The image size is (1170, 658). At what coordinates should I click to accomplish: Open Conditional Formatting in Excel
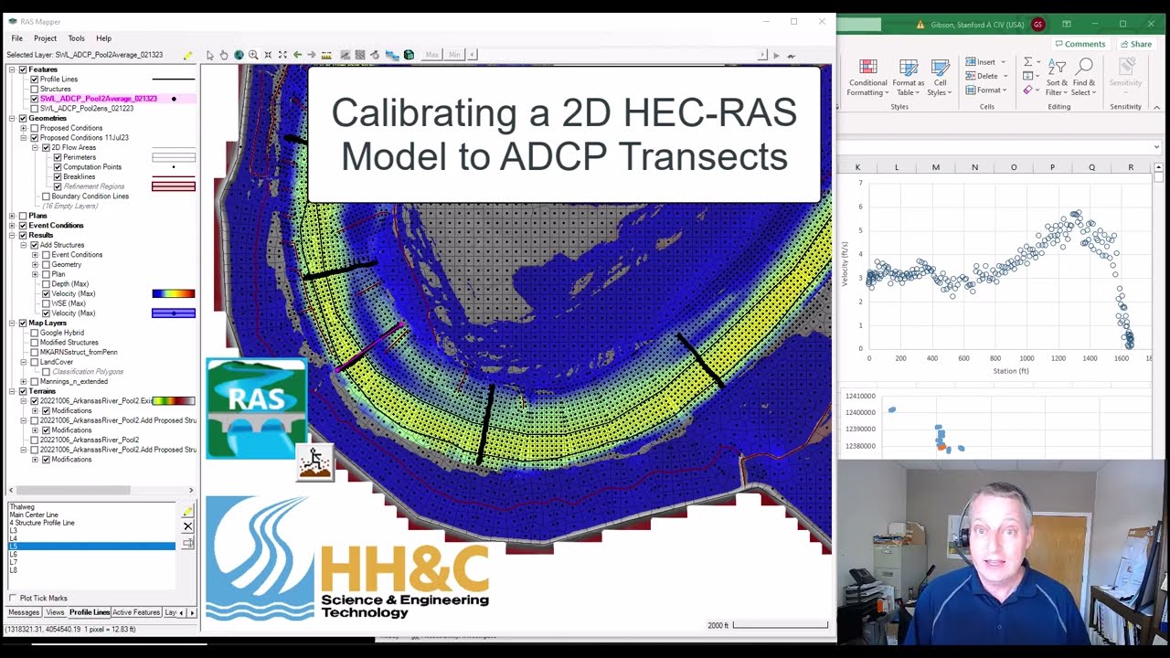click(867, 78)
